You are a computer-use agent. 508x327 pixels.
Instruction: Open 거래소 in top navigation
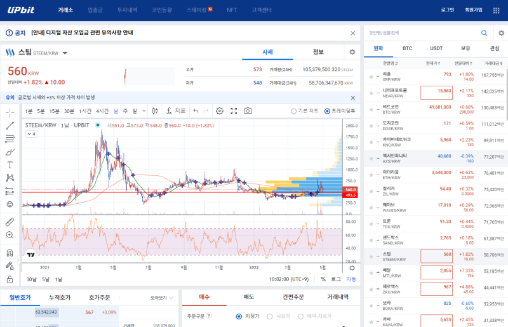point(65,10)
